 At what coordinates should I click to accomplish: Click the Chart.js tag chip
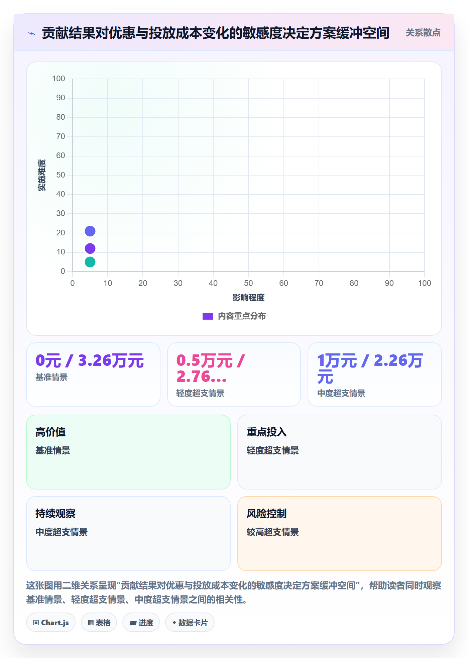[x=51, y=623]
